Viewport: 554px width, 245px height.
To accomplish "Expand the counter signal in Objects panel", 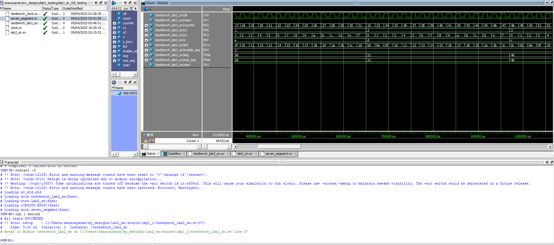I will pyautogui.click(x=114, y=23).
